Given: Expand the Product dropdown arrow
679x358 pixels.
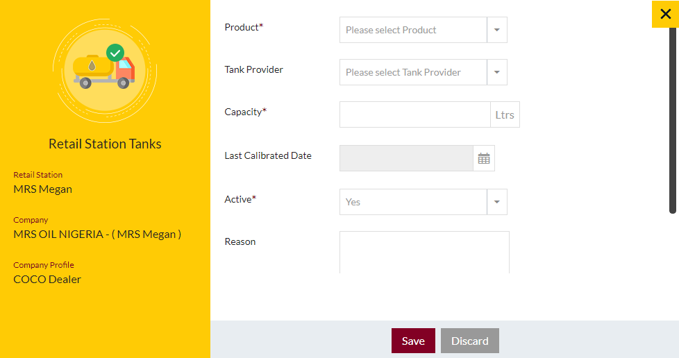Looking at the screenshot, I should point(497,30).
